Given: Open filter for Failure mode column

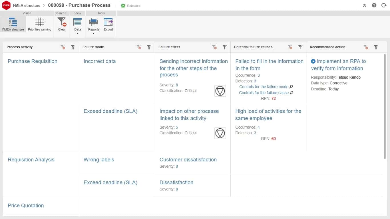Looking at the screenshot, I should tap(149, 47).
